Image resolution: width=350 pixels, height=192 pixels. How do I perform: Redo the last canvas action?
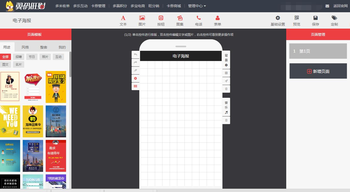click(135, 63)
